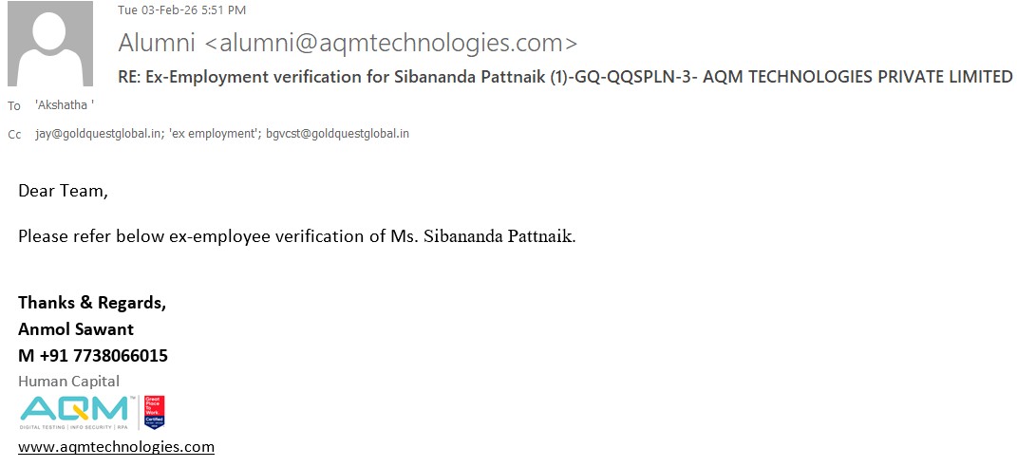Click the Cc field label

14,135
